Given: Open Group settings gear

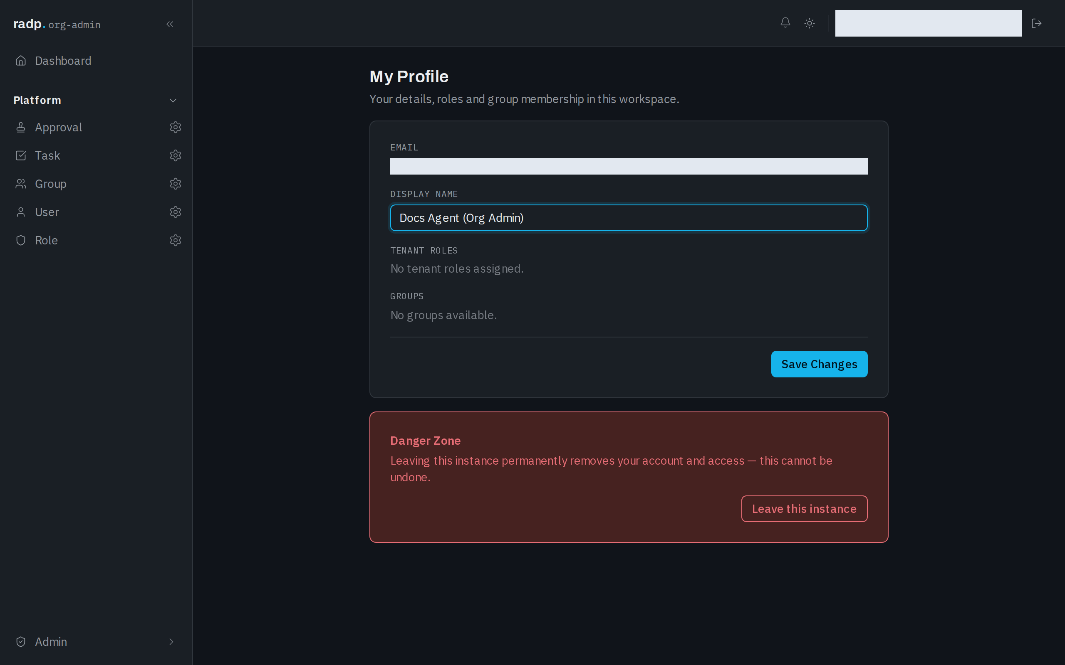Looking at the screenshot, I should coord(176,184).
